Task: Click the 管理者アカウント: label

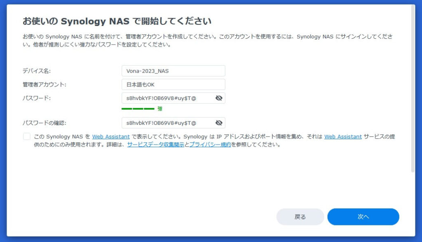Action: pyautogui.click(x=45, y=84)
